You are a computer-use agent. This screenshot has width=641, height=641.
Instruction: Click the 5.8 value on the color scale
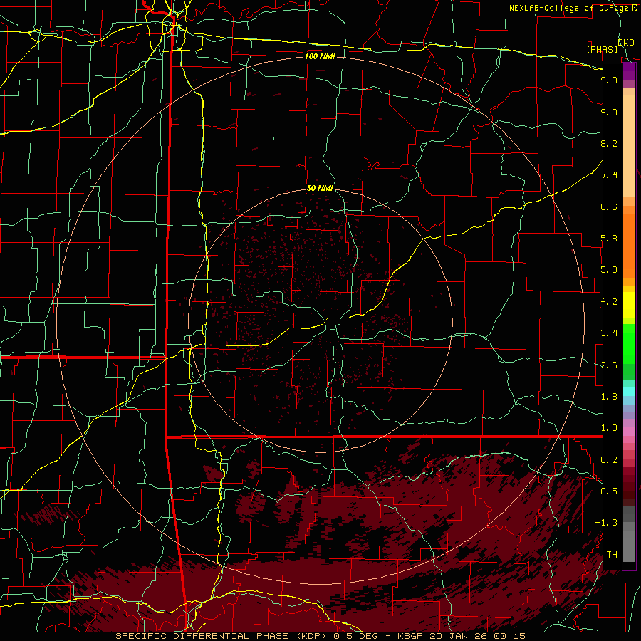(609, 239)
